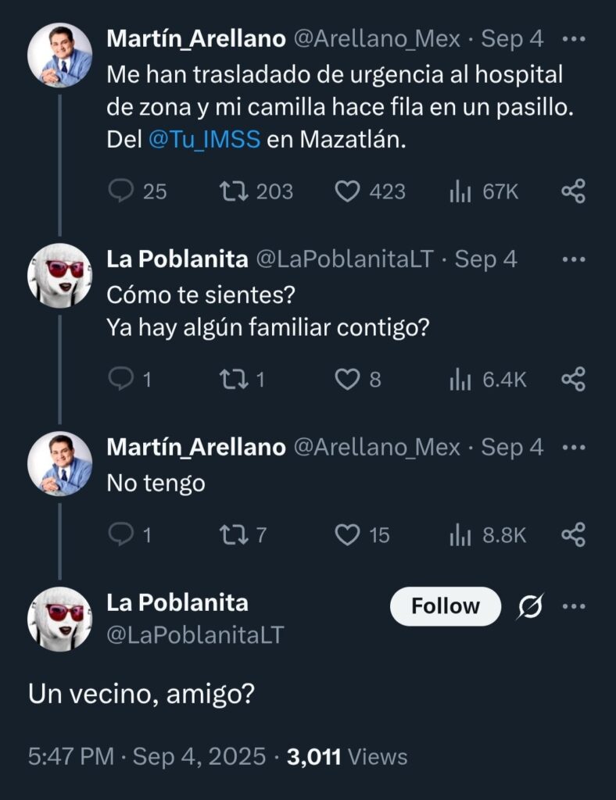Open La Poblanita's avatar in main tweet
Viewport: 616px width, 800px height.
tap(60, 620)
